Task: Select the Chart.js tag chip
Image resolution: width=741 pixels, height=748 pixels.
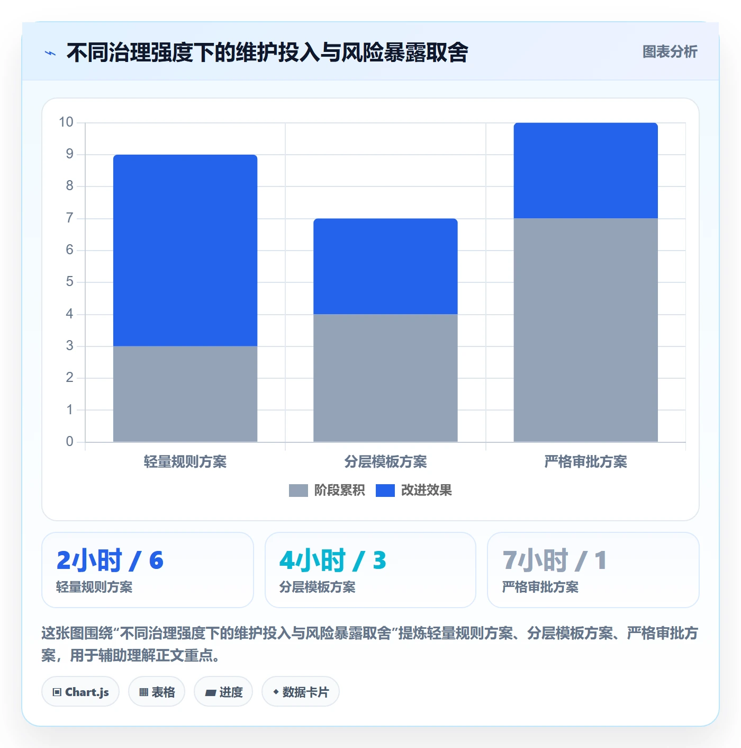Action: 80,692
